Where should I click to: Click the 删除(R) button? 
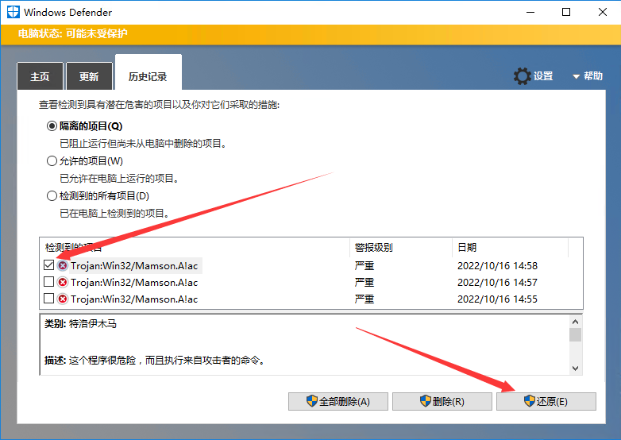coord(442,402)
